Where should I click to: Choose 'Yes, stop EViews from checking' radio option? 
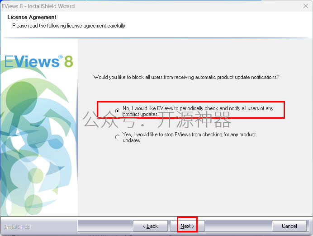coord(118,137)
